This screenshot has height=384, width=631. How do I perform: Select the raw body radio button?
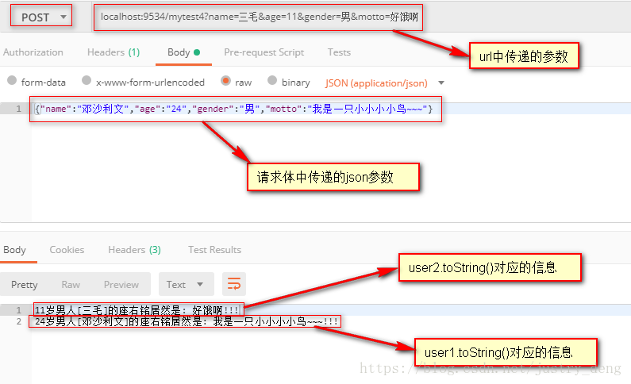(x=225, y=80)
